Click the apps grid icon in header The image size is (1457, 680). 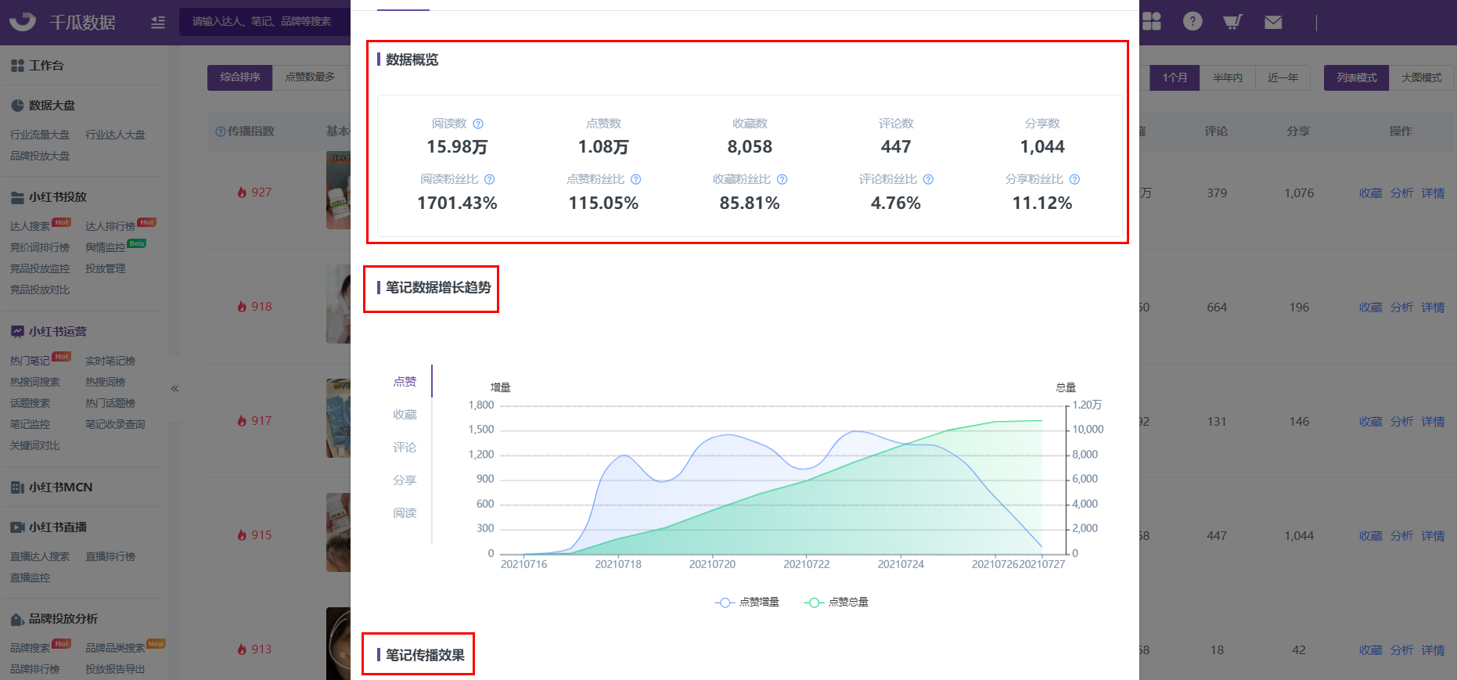click(x=1151, y=22)
